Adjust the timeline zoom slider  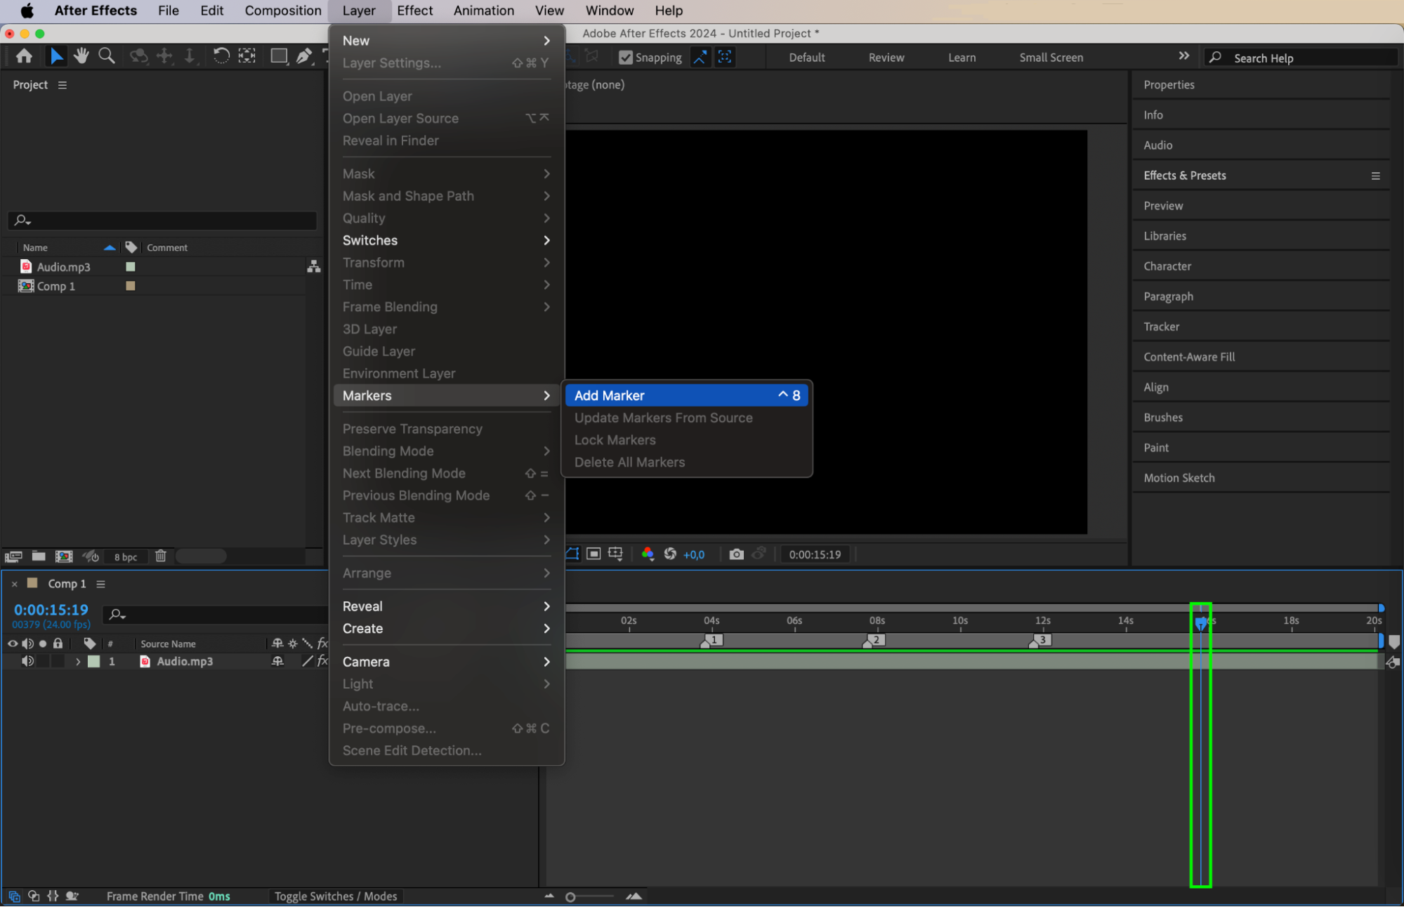pos(571,897)
